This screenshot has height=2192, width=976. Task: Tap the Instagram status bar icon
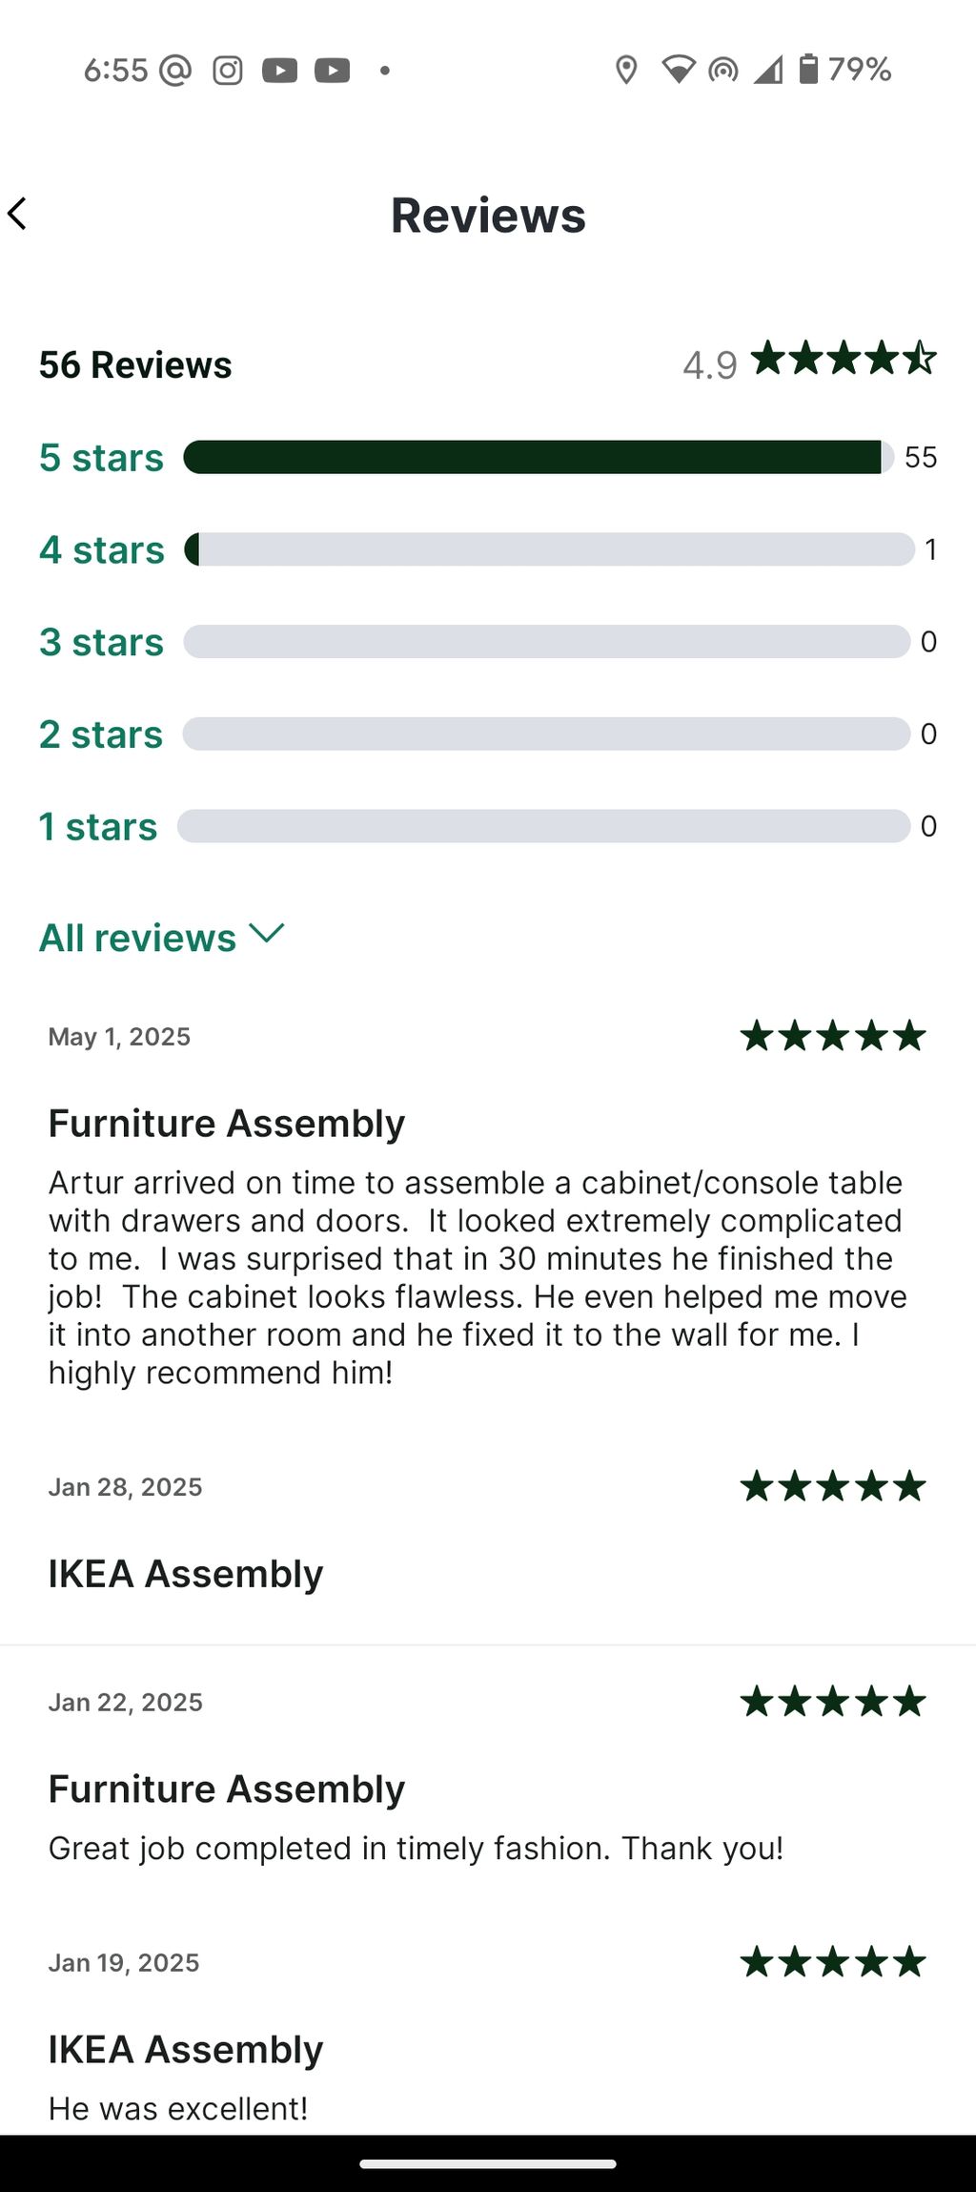(x=227, y=70)
